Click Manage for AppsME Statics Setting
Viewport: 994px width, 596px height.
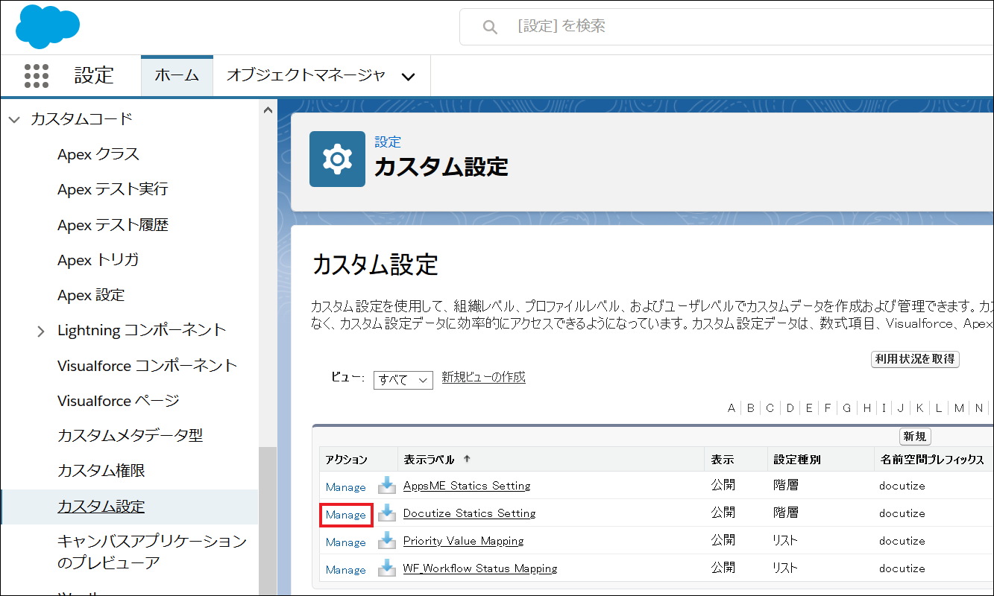345,486
